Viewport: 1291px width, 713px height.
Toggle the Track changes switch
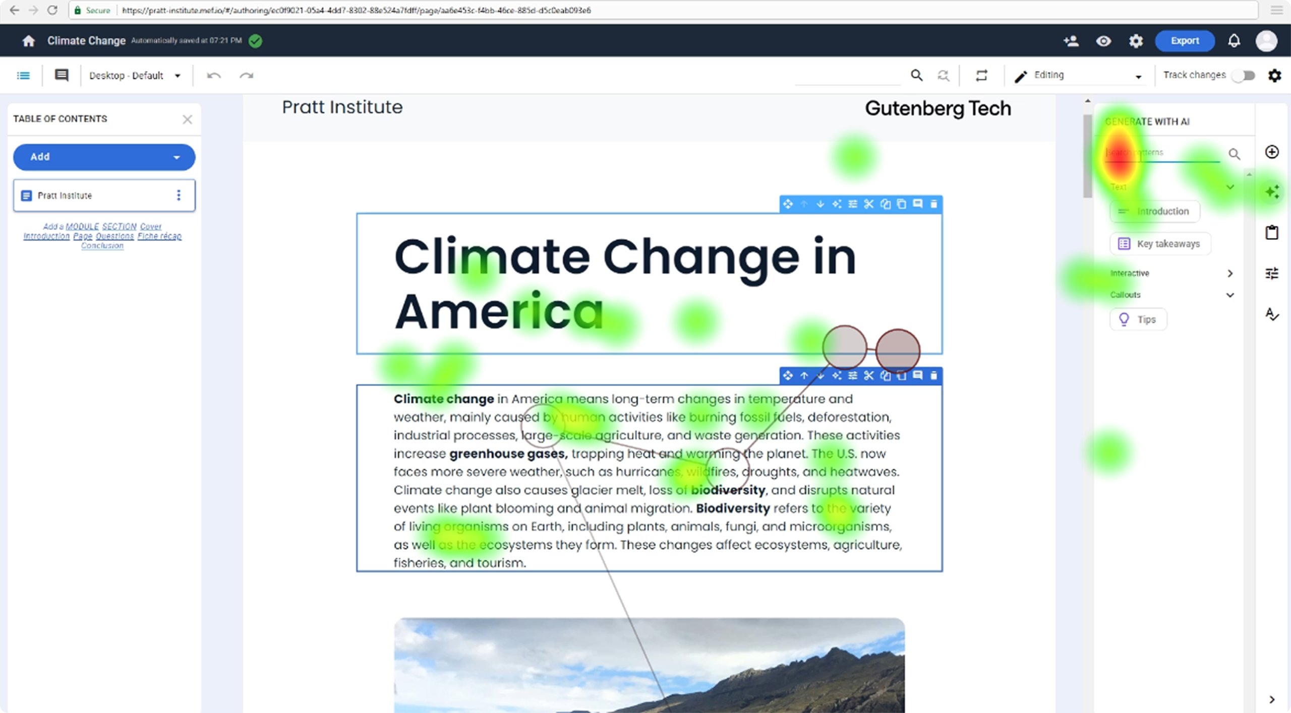pos(1243,76)
